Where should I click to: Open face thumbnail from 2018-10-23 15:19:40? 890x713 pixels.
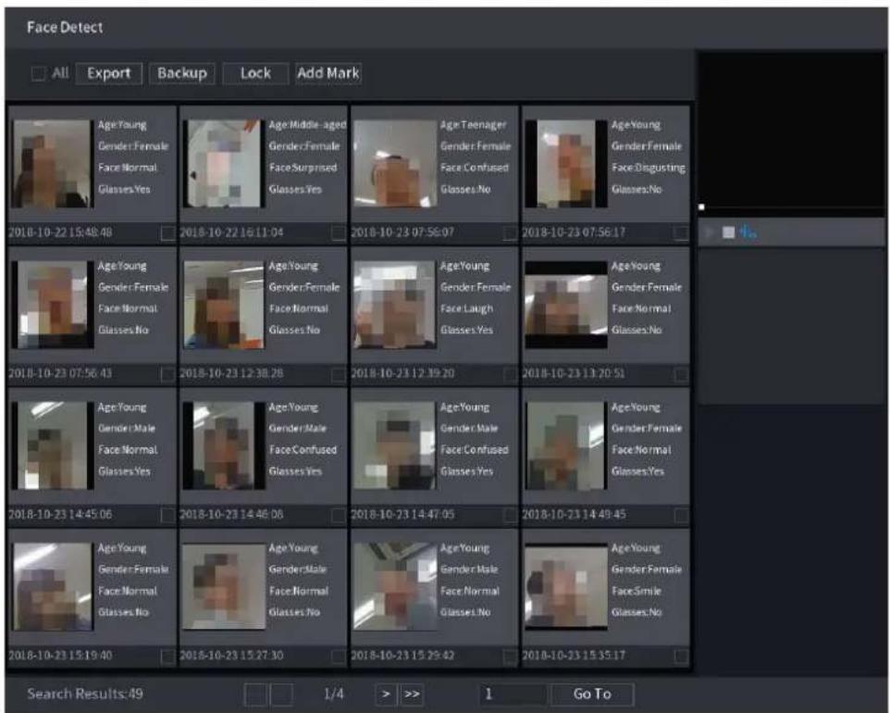[52, 587]
